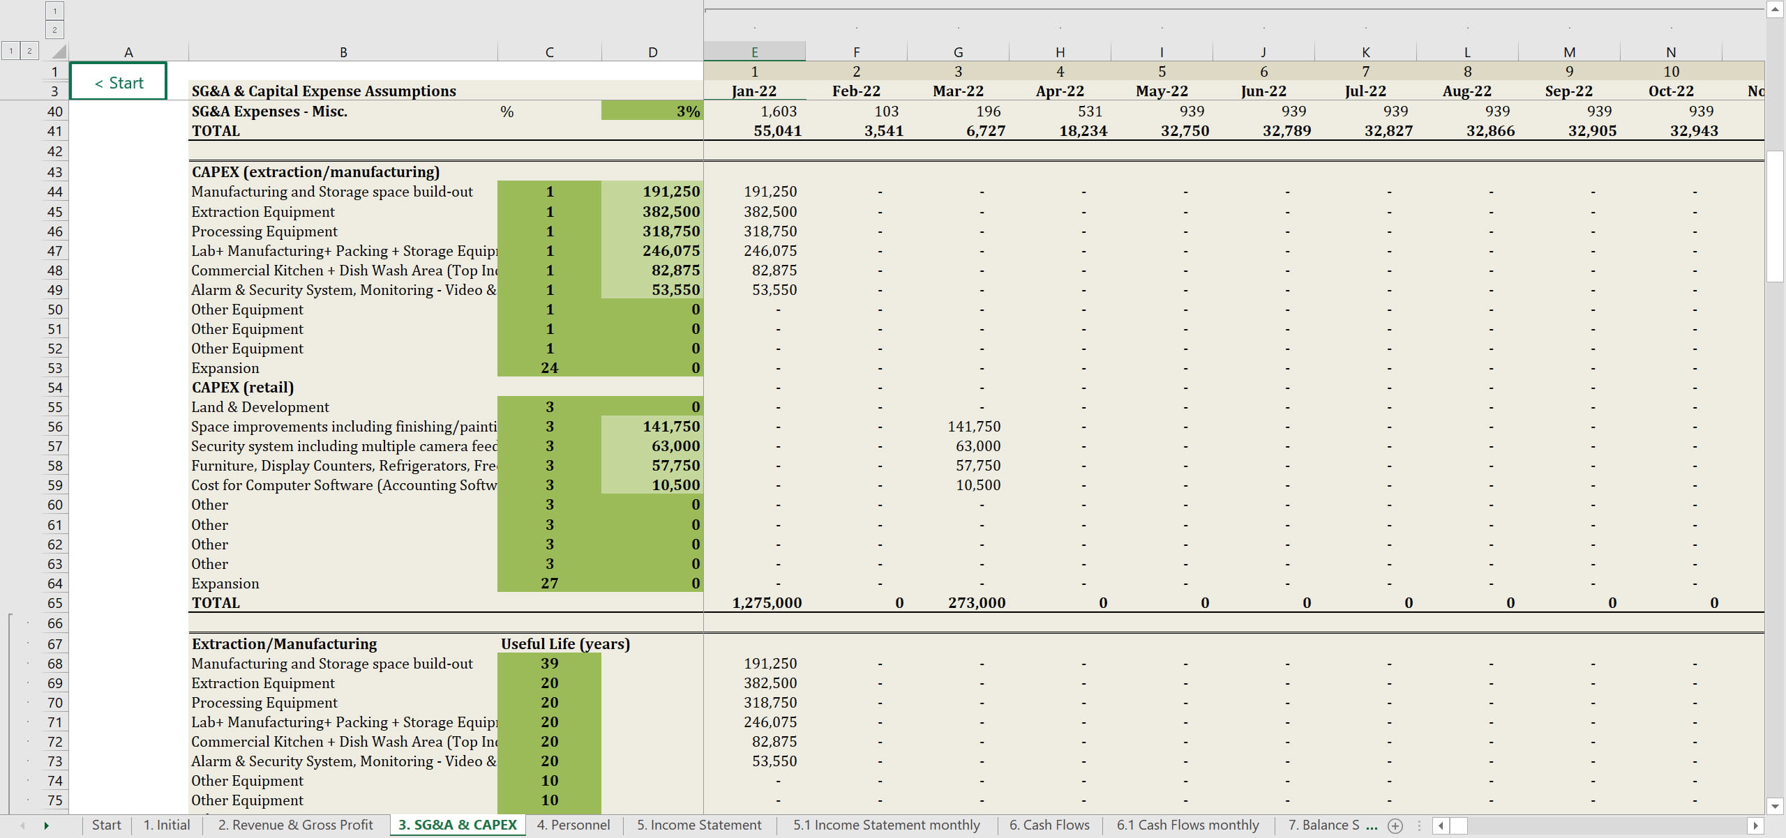Collapse row outline to level 1
The width and height of the screenshot is (1786, 838).
10,50
